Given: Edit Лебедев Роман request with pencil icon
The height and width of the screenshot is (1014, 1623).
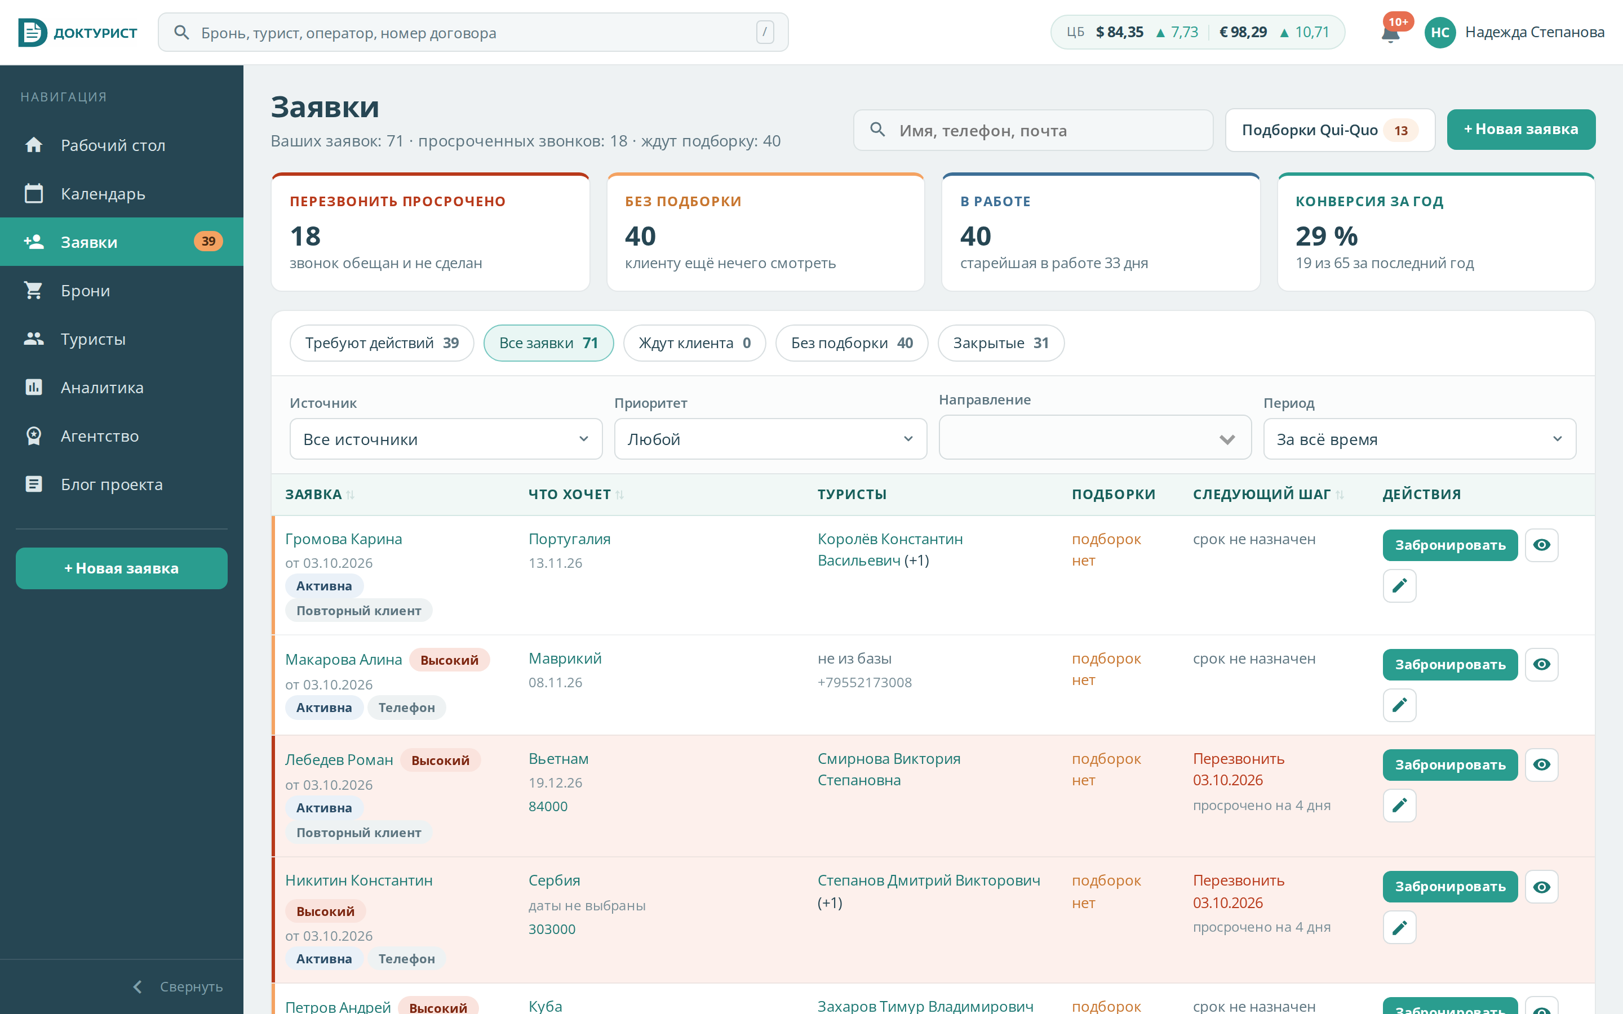Looking at the screenshot, I should [1400, 805].
